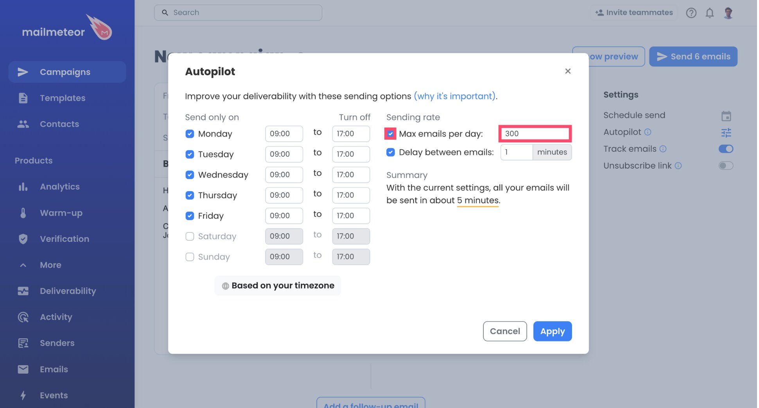The width and height of the screenshot is (759, 408).
Task: Click the Autopilot sliders icon
Action: click(726, 133)
